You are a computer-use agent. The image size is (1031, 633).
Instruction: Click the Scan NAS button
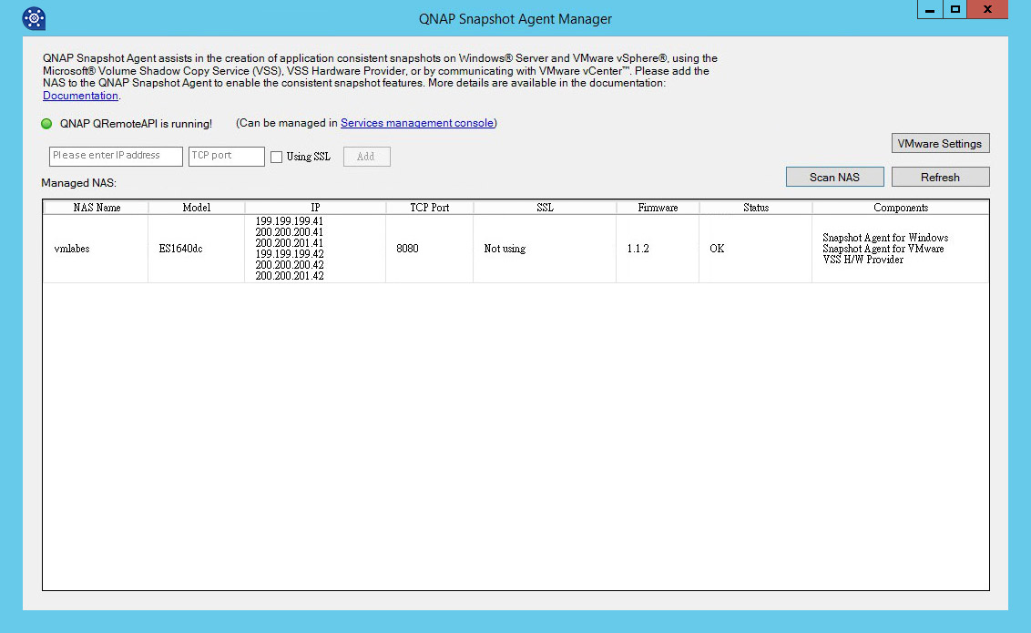click(x=834, y=177)
